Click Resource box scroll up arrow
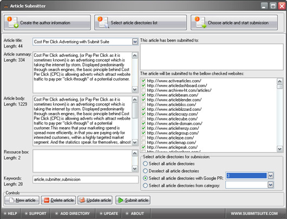 tap(135, 153)
